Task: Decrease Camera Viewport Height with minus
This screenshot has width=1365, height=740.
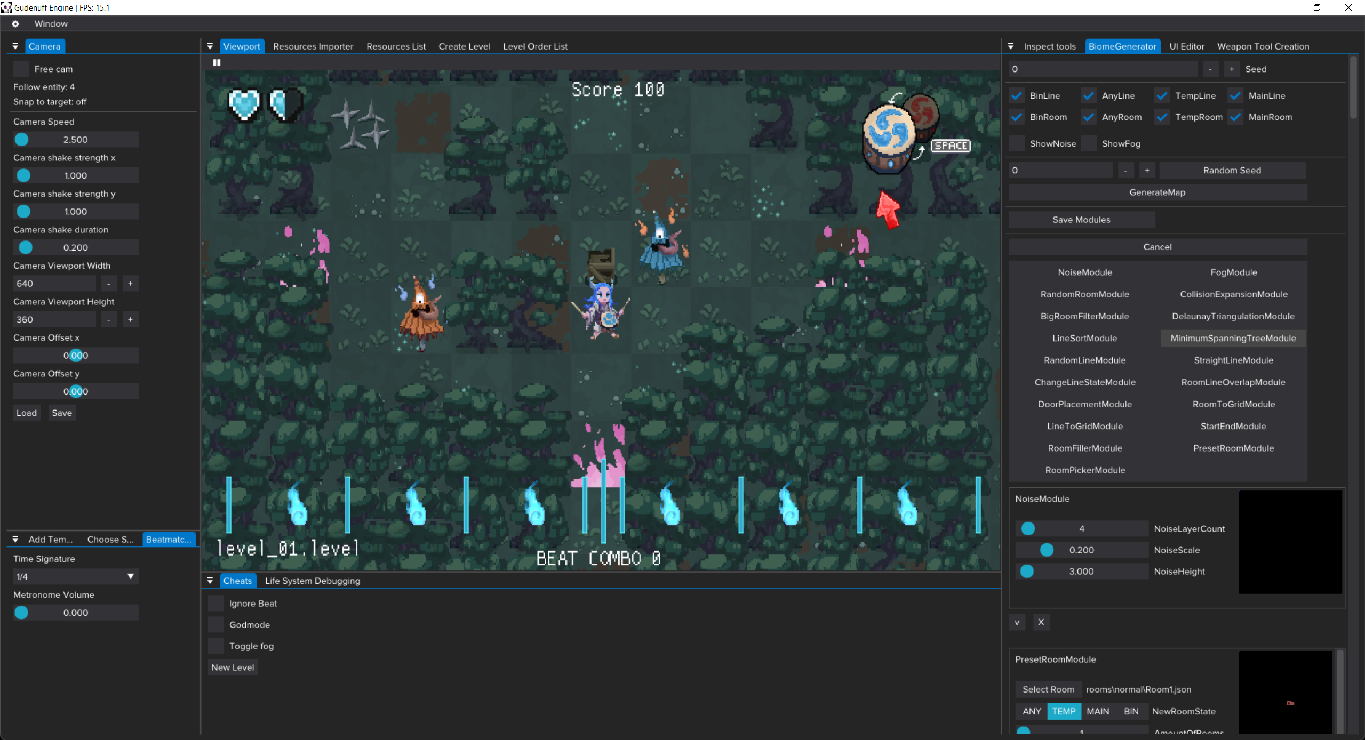Action: point(109,319)
